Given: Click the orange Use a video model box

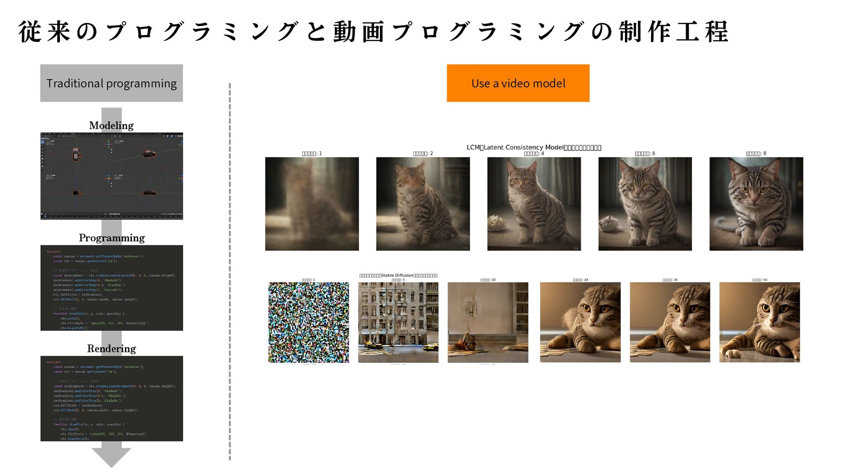Looking at the screenshot, I should [x=518, y=83].
